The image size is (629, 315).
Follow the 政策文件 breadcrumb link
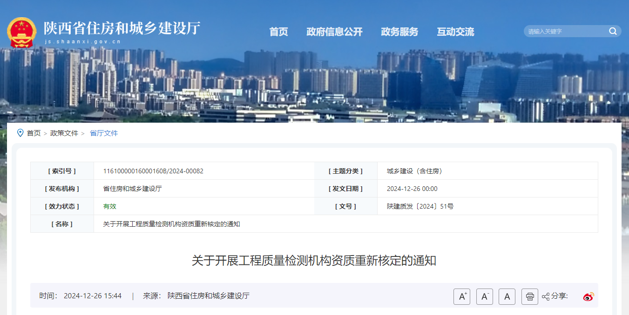click(64, 133)
